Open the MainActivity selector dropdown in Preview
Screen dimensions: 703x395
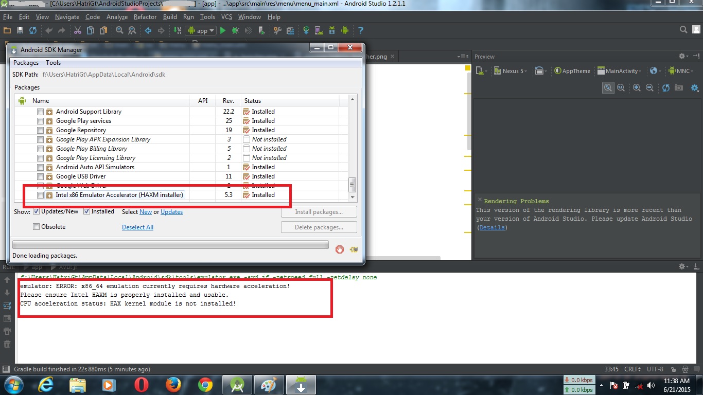(619, 71)
